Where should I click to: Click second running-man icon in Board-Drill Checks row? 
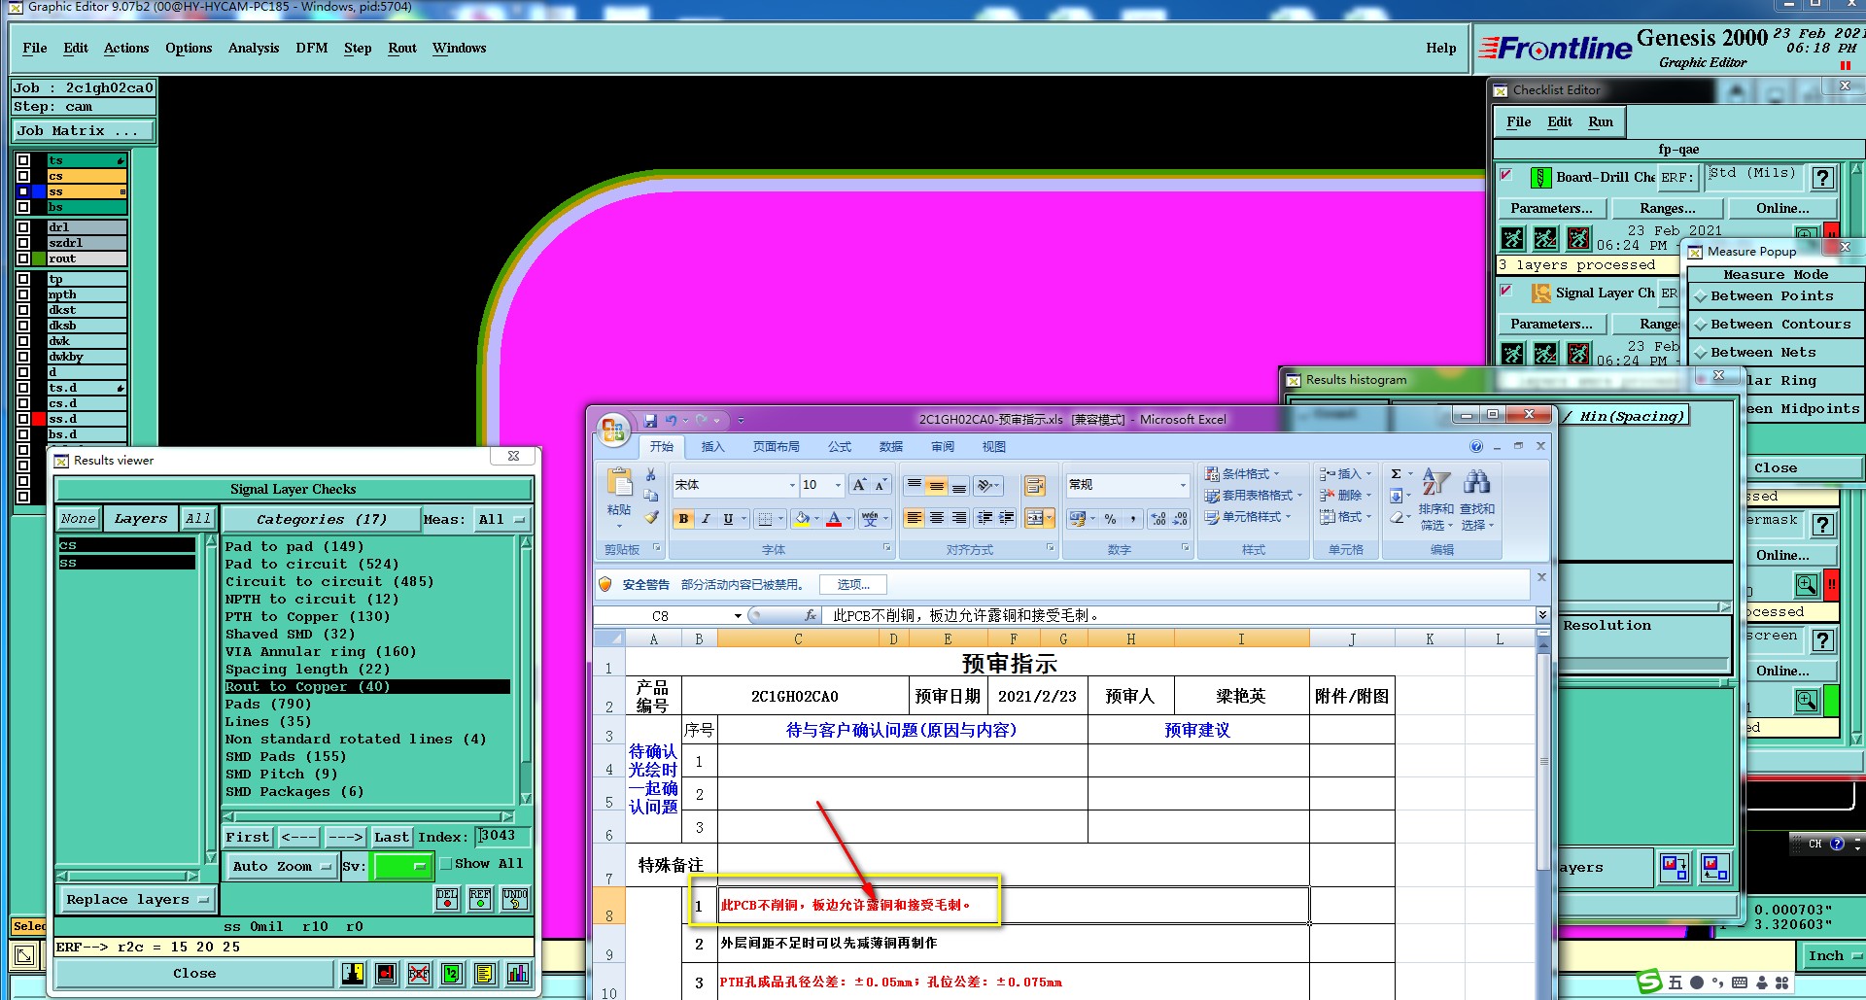(x=1545, y=238)
